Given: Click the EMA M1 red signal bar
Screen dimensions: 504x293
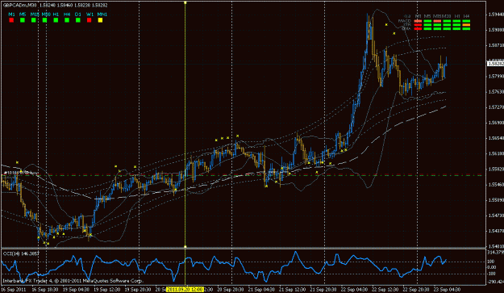Looking at the screenshot, I should (418, 28).
